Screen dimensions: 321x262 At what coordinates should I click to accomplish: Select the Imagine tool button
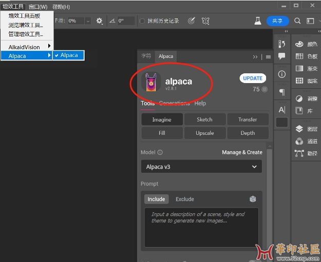coord(162,119)
